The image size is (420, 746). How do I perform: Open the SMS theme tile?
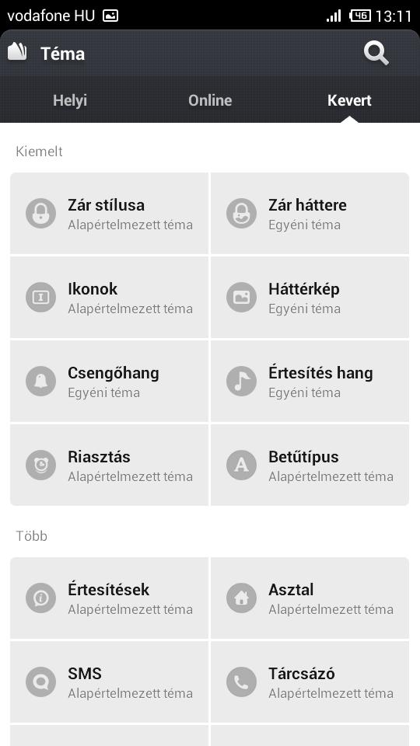109,682
